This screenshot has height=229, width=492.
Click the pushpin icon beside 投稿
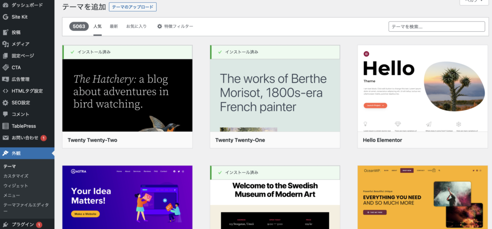point(5,33)
